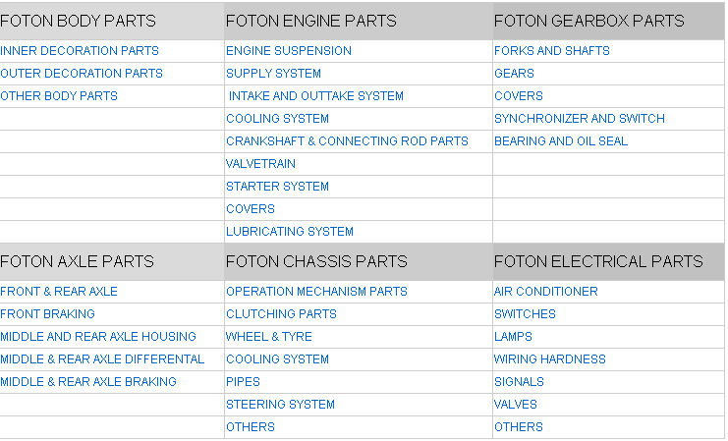Open Forks and Shafts gearbox link
This screenshot has height=441, width=728.
[552, 51]
